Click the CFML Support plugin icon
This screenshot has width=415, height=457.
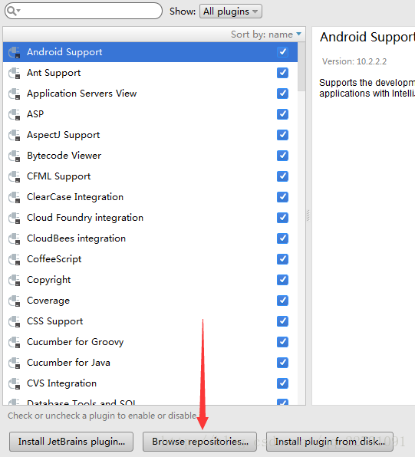click(x=15, y=176)
